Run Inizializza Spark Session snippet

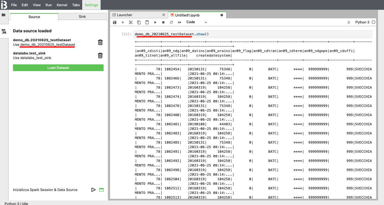(x=94, y=190)
